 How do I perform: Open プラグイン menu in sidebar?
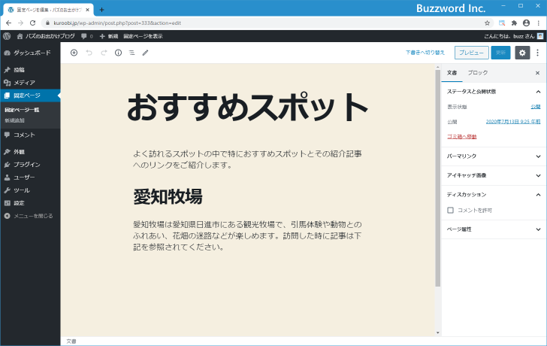point(30,165)
